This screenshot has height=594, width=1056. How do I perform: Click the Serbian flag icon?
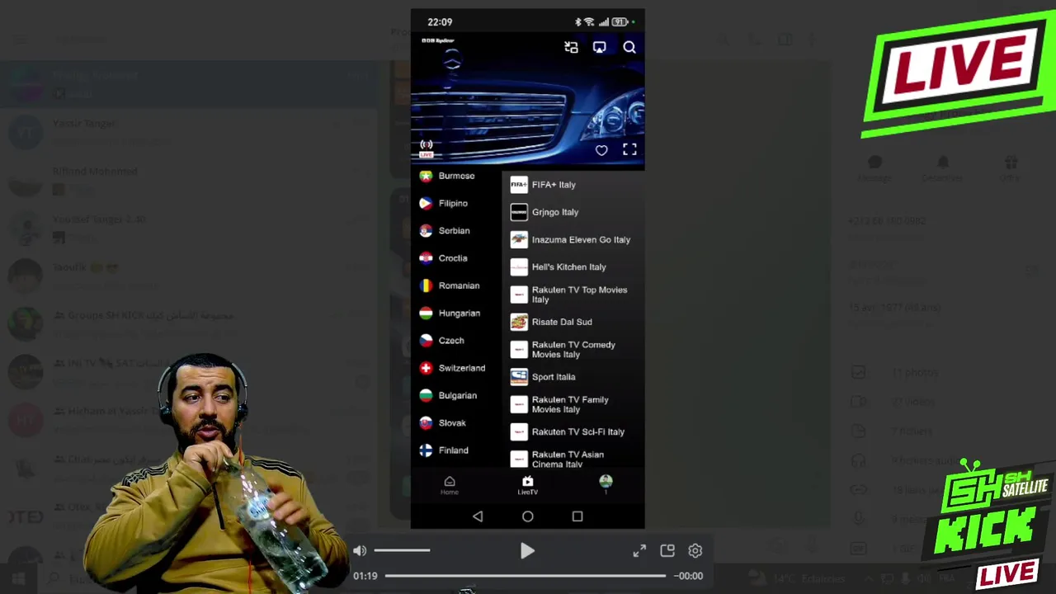426,231
